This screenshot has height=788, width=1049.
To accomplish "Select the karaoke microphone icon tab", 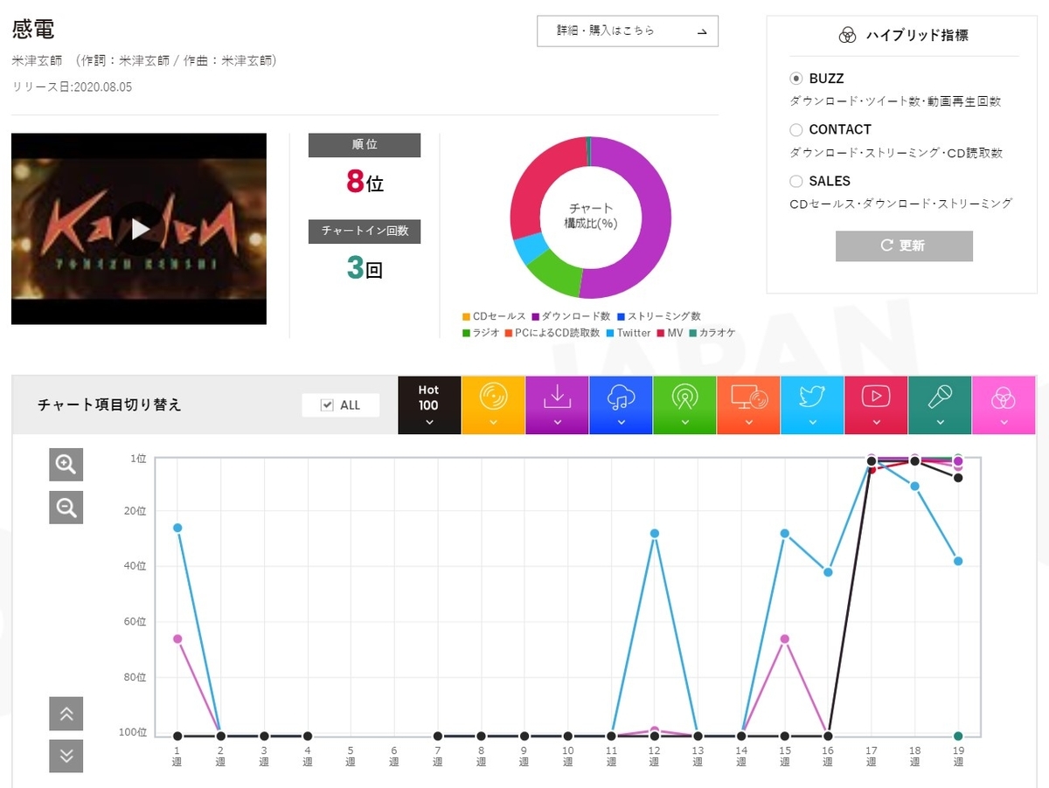I will [x=940, y=405].
